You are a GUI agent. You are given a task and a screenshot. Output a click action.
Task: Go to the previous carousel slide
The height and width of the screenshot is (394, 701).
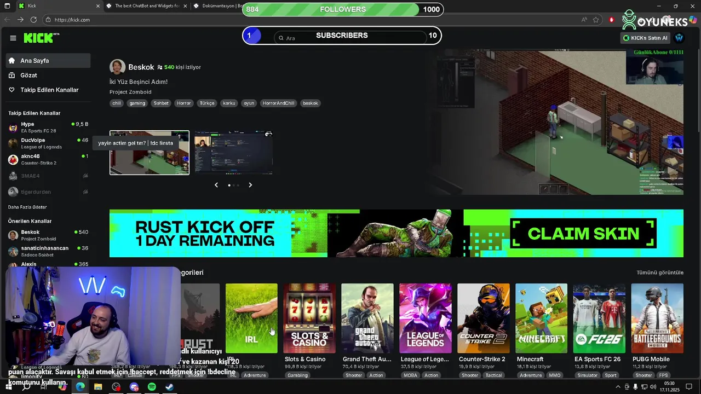216,185
